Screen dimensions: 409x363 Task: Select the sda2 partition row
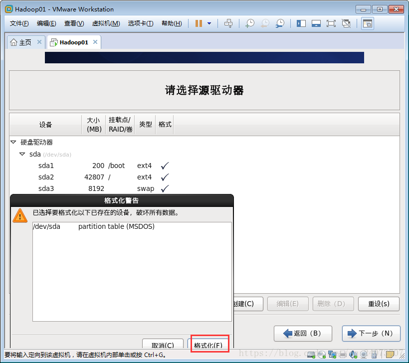point(204,177)
